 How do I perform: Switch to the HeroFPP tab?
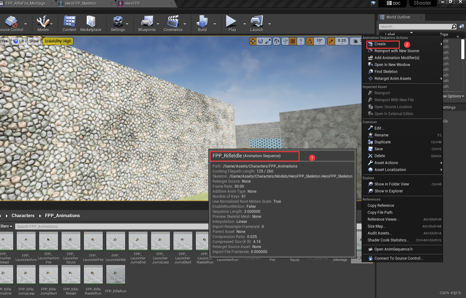pos(132,3)
